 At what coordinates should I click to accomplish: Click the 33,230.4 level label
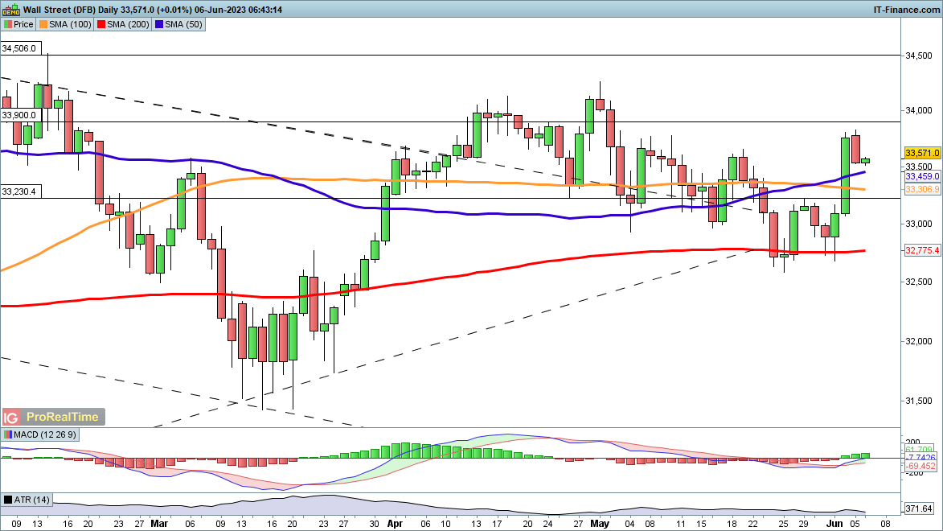(x=19, y=192)
